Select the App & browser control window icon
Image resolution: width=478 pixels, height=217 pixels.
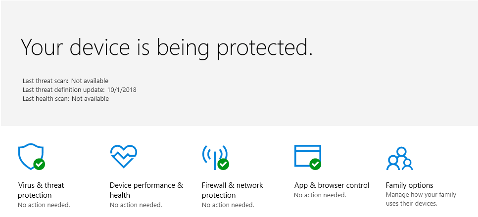(307, 155)
